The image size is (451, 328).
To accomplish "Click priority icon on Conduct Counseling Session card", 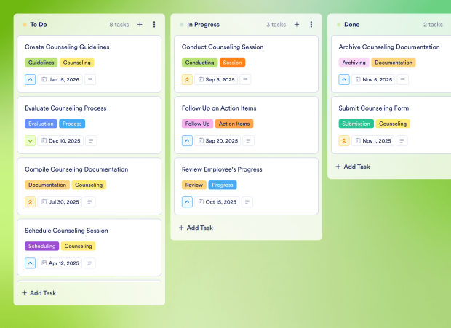I will coord(187,79).
